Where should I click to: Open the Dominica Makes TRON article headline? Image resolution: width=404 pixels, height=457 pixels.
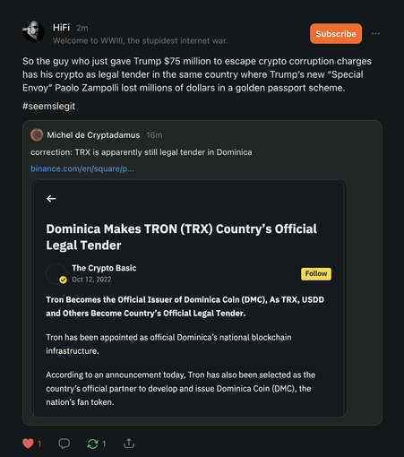point(181,237)
